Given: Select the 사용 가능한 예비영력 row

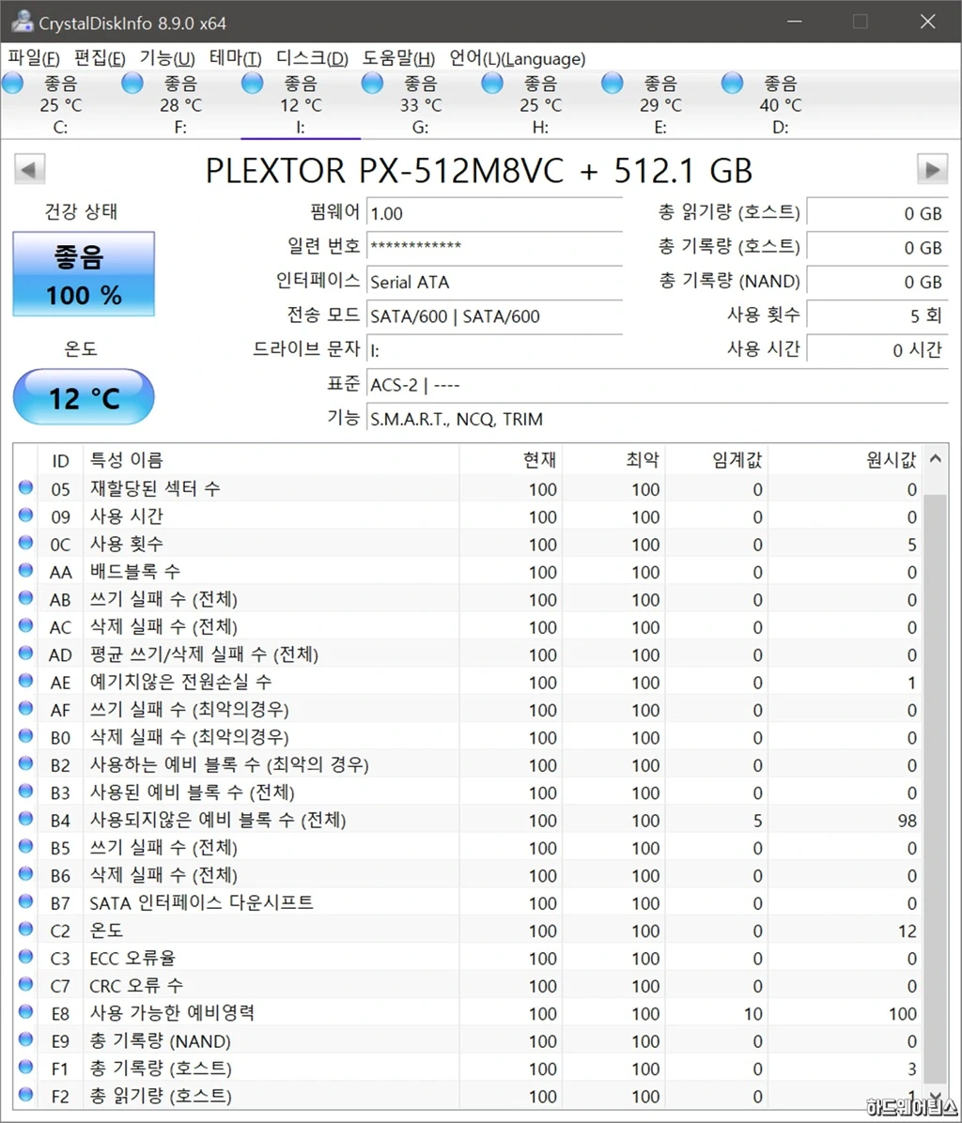Looking at the screenshot, I should (469, 1013).
